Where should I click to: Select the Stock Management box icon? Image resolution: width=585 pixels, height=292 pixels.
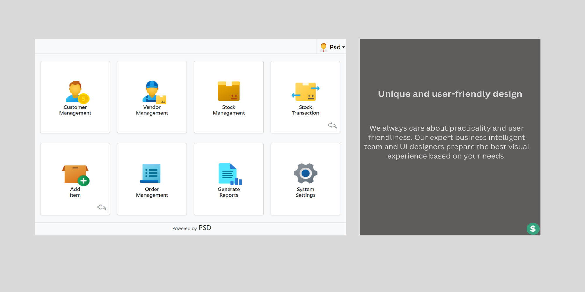click(x=229, y=91)
